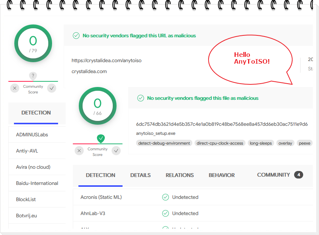Click green check icon on the file not-malicious banner
This screenshot has height=235, width=319.
(x=141, y=98)
